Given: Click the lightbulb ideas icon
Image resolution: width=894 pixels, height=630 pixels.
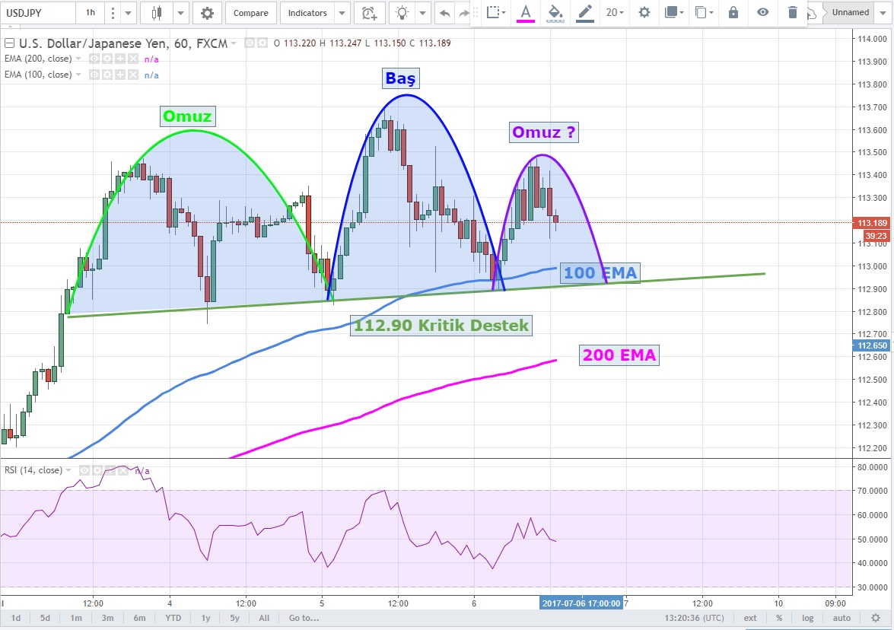Looking at the screenshot, I should point(403,13).
